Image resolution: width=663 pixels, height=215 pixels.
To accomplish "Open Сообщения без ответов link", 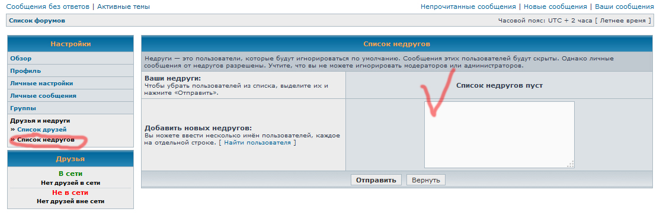I will coord(48,7).
